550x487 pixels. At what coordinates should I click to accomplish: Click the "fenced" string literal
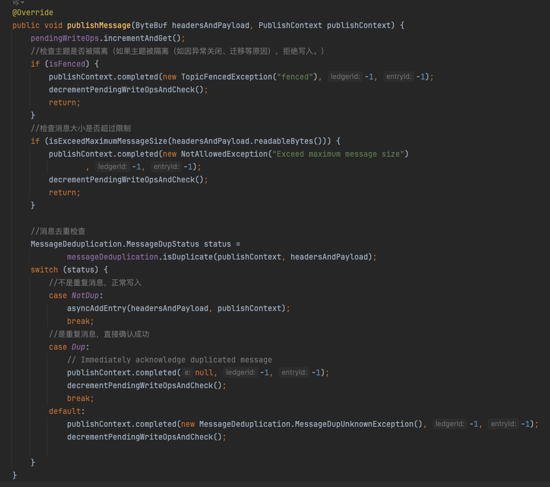(295, 77)
